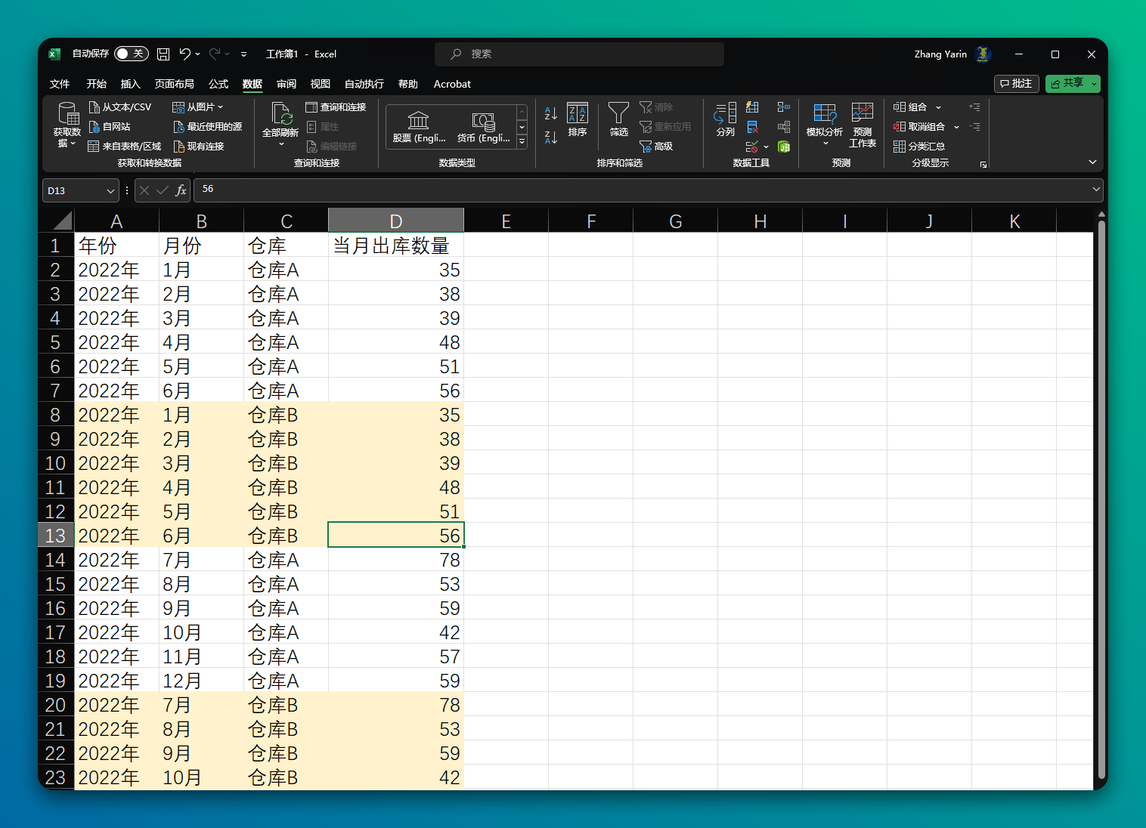Collapse the ribbon with bottom-right chevron
Screen dimensions: 1146x828
click(x=1092, y=162)
